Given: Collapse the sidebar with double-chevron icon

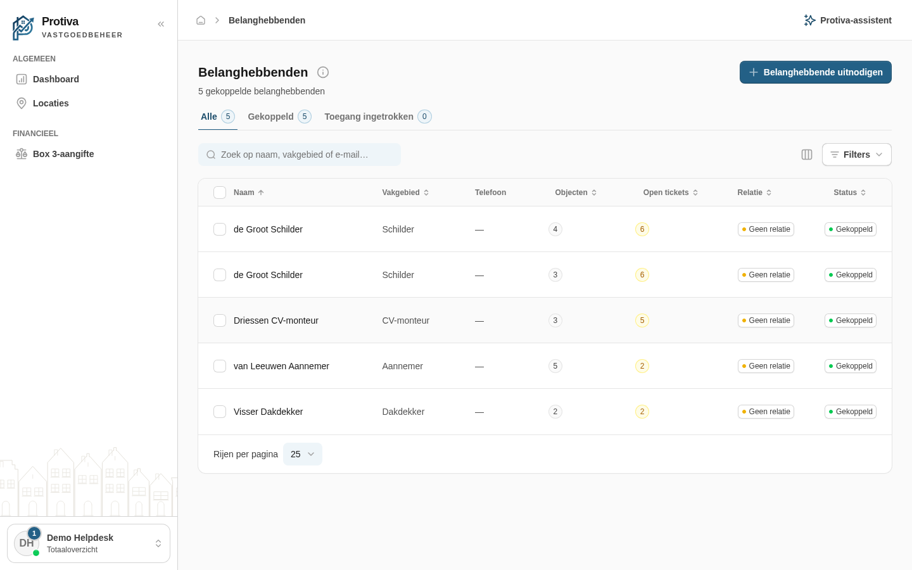Looking at the screenshot, I should coord(161,24).
